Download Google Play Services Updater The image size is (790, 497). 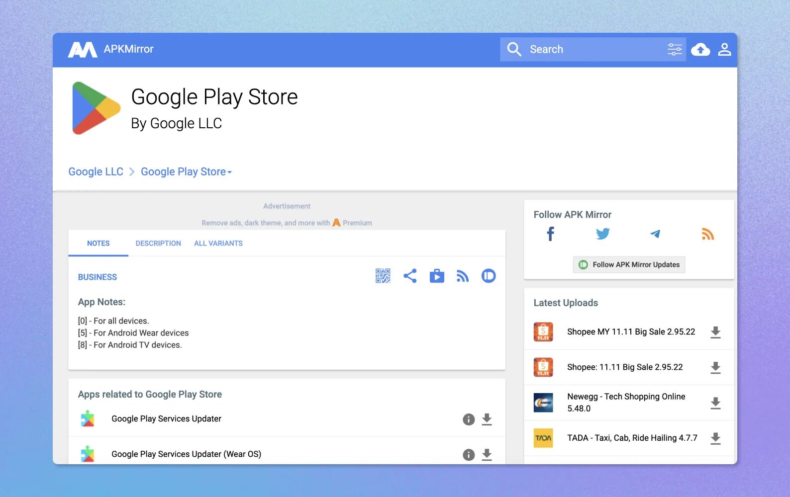[487, 419]
